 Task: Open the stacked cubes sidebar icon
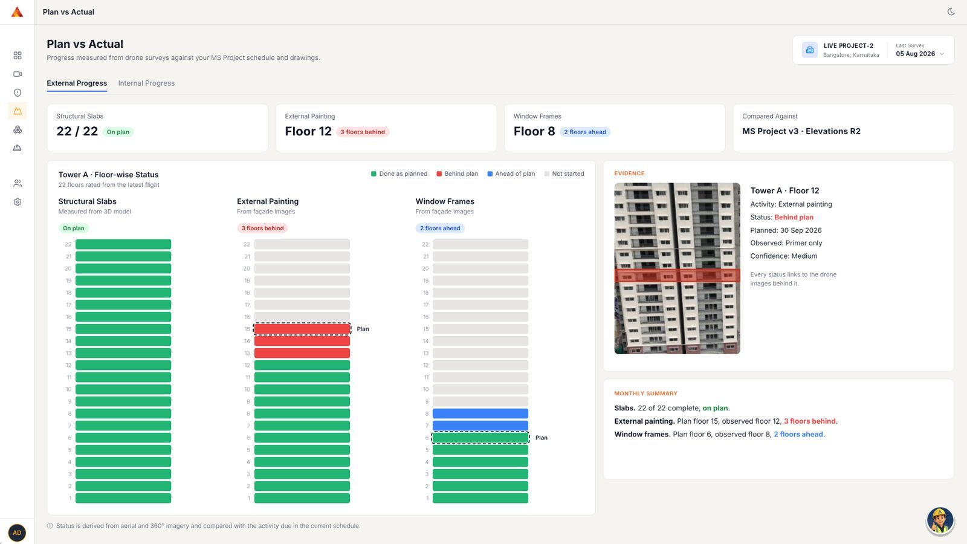[x=18, y=130]
